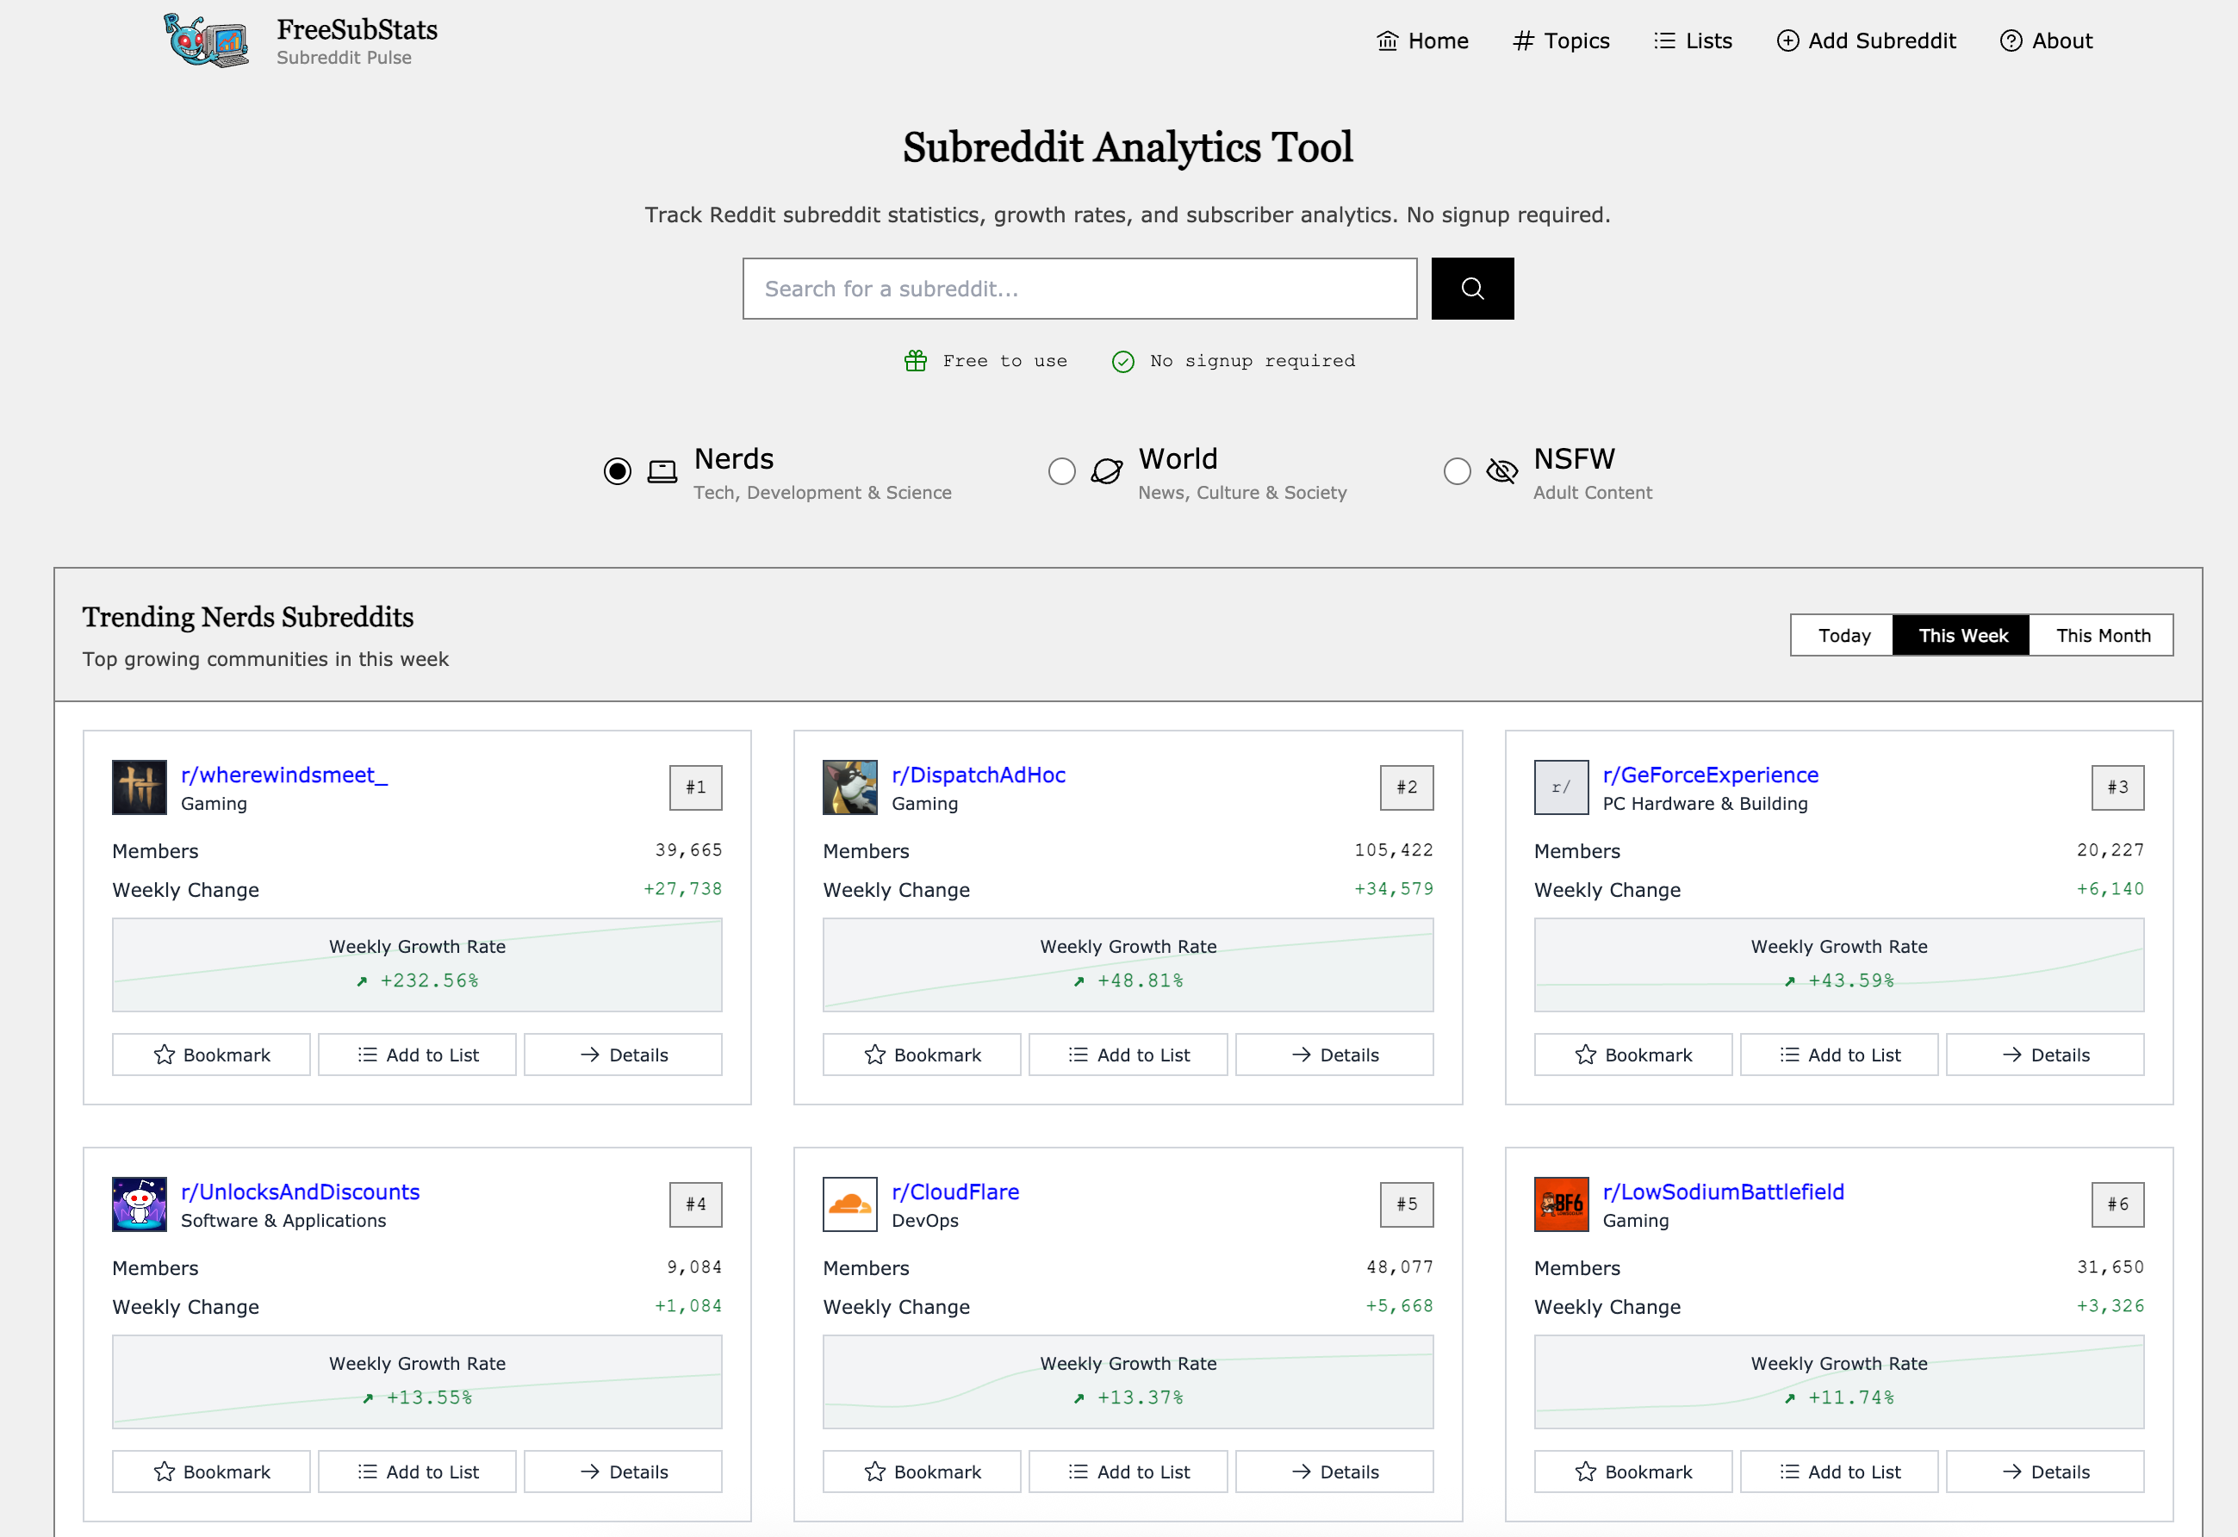Click Add Subreddit in navigation

(x=1866, y=40)
